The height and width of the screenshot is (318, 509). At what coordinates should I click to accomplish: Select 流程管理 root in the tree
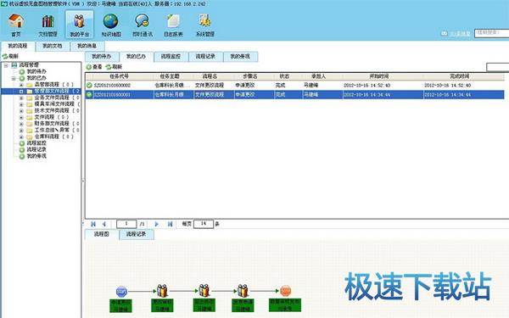[x=29, y=65]
